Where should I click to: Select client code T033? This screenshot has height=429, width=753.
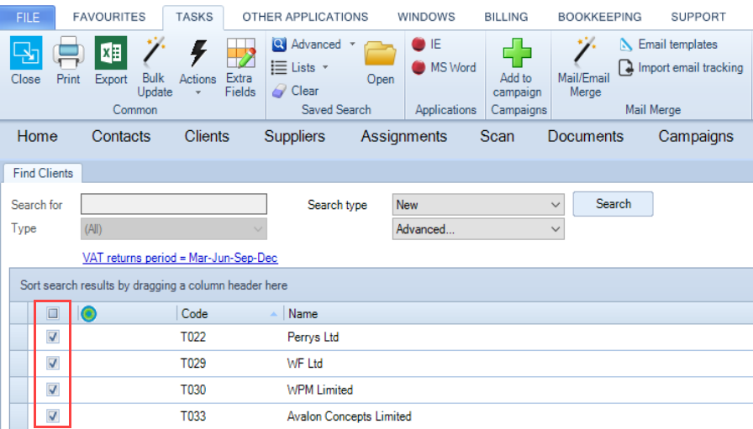pos(193,416)
